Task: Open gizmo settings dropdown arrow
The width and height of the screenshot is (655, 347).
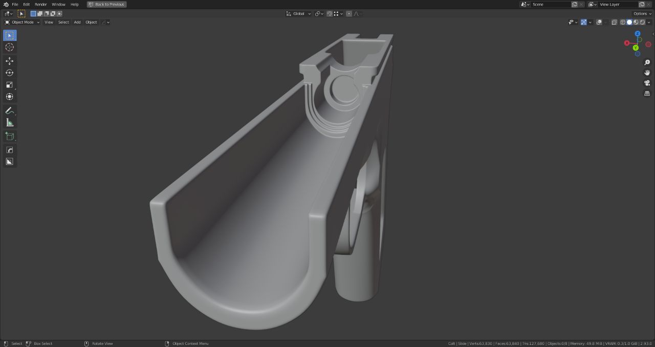Action: pos(590,22)
